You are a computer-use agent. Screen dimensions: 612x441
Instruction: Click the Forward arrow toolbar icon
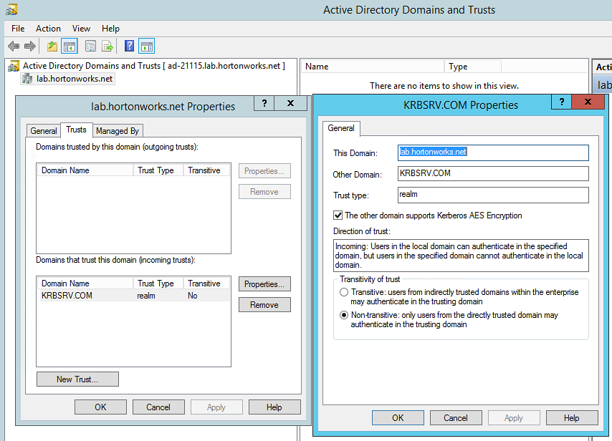click(30, 47)
